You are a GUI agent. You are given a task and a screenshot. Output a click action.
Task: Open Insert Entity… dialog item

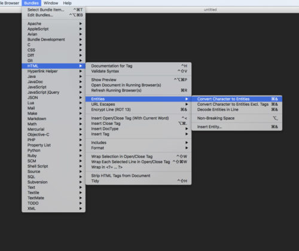pos(237,127)
